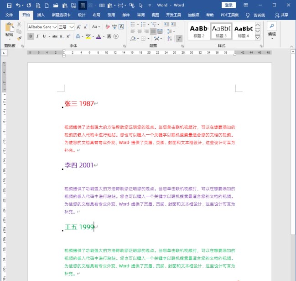Select the Format Painter brush icon
Screen dimensions: 296x281
tap(19, 38)
